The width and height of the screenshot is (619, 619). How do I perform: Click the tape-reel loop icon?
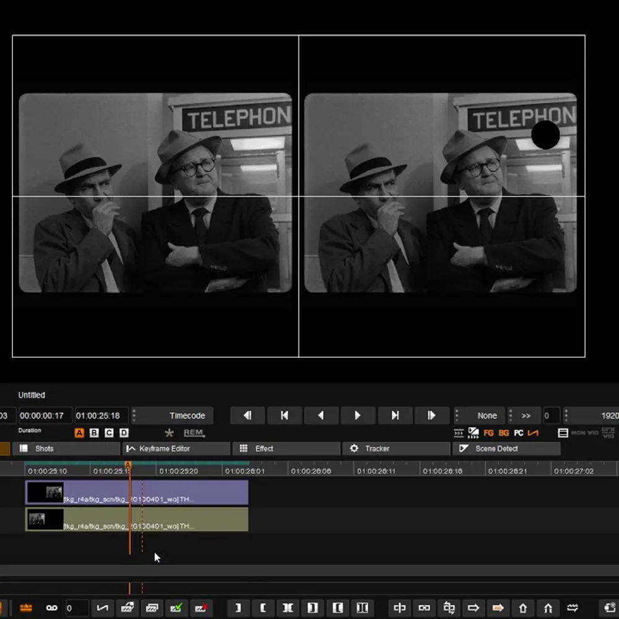click(x=52, y=608)
